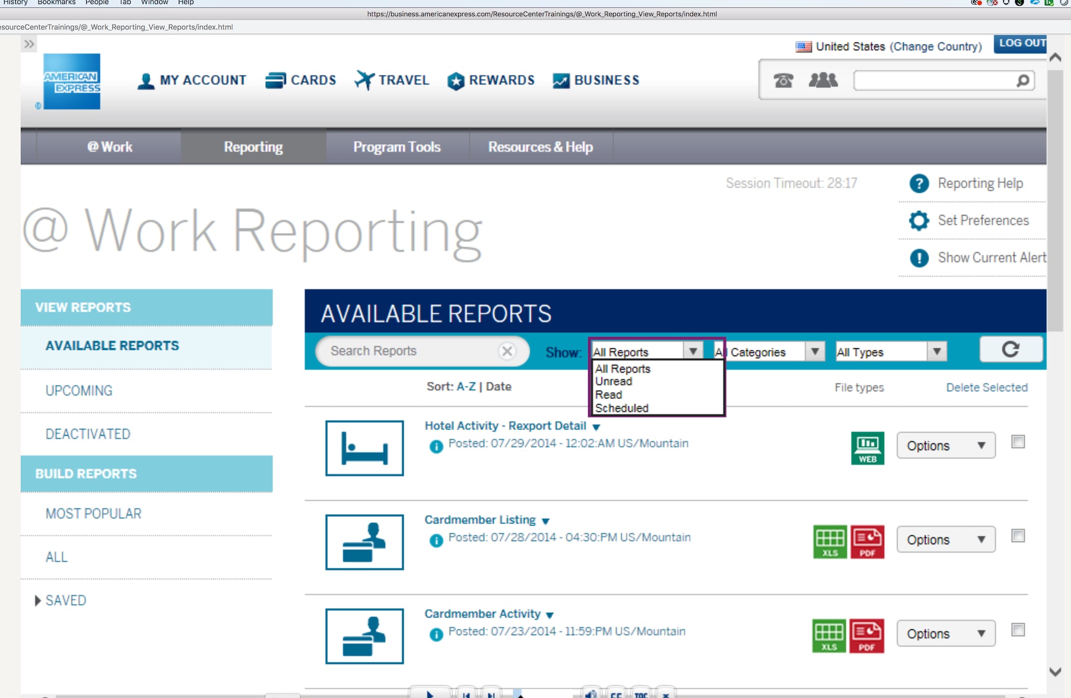Tick the Cardmember Activity checkbox
This screenshot has height=698, width=1071.
click(1017, 630)
